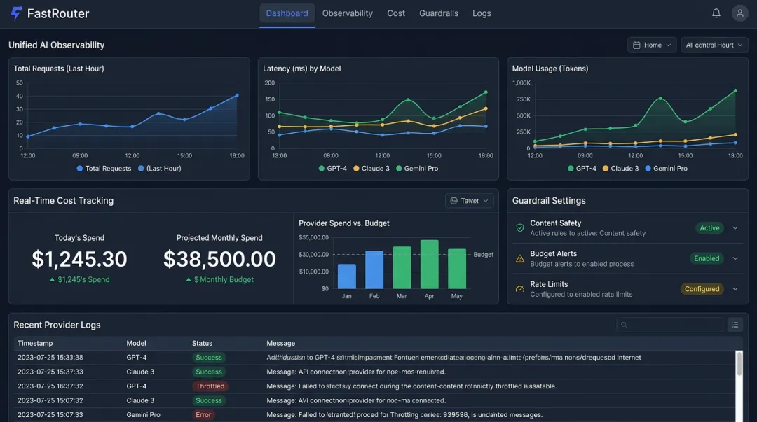The image size is (757, 422).
Task: Click the $Monthly Budget indicator
Action: coord(219,279)
